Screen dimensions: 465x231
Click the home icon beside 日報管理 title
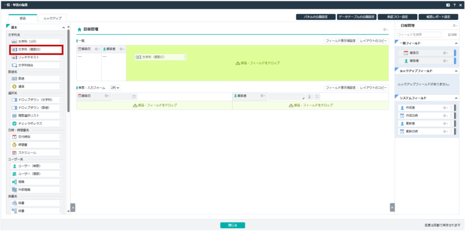[79, 29]
